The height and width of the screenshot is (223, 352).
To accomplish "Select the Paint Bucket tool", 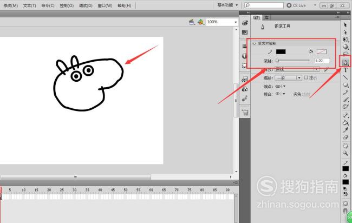I will click(x=346, y=123).
